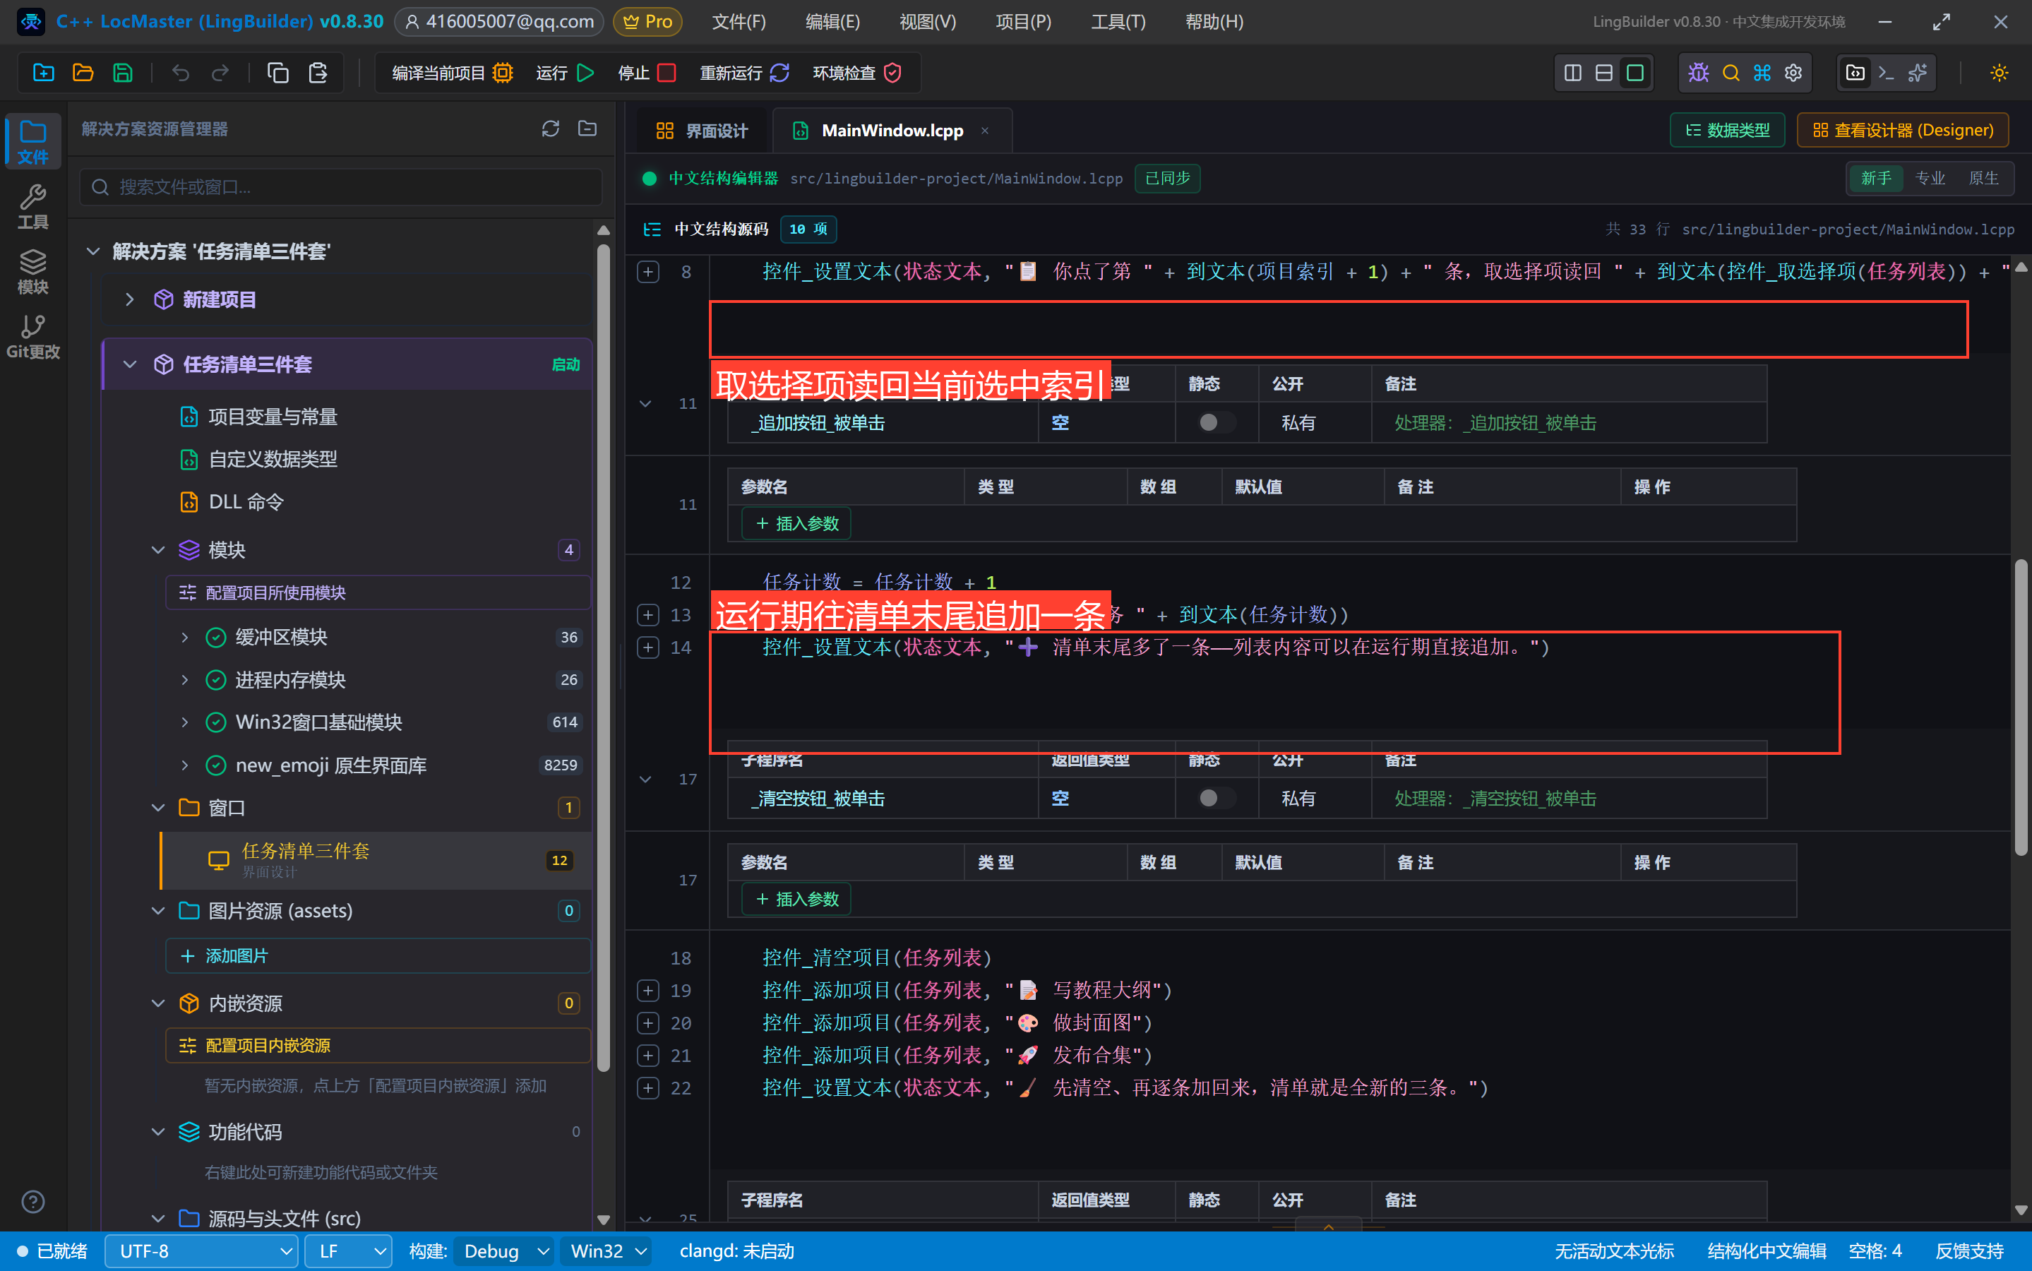Click the 编译当前项目 button

point(452,73)
